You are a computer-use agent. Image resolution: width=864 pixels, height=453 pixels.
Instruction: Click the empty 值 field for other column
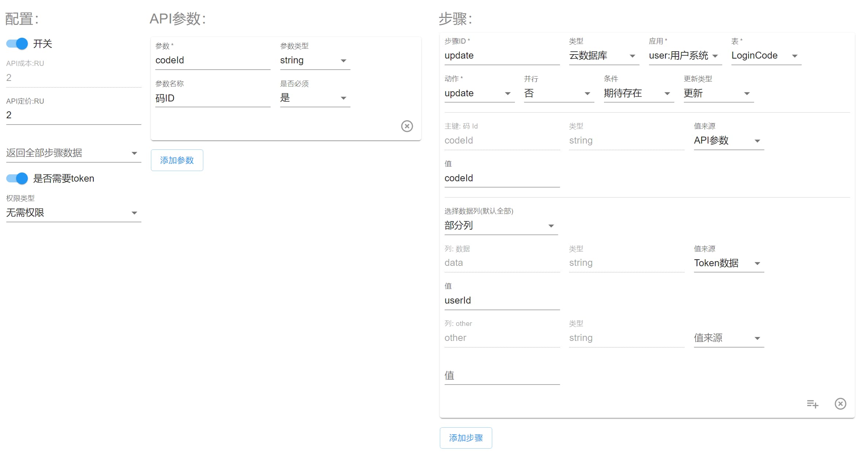pos(501,376)
